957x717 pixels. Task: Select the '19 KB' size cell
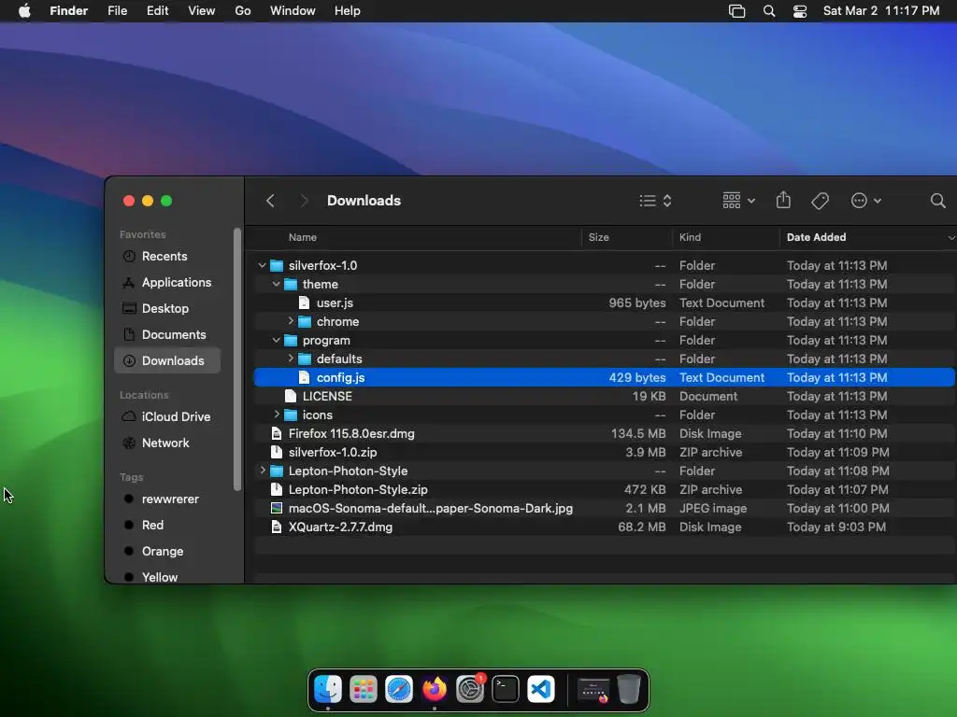tap(649, 396)
